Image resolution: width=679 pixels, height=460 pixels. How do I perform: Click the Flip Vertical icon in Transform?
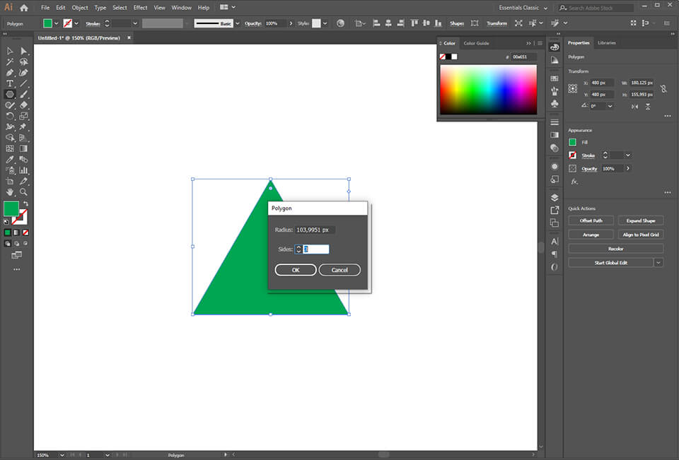click(648, 106)
